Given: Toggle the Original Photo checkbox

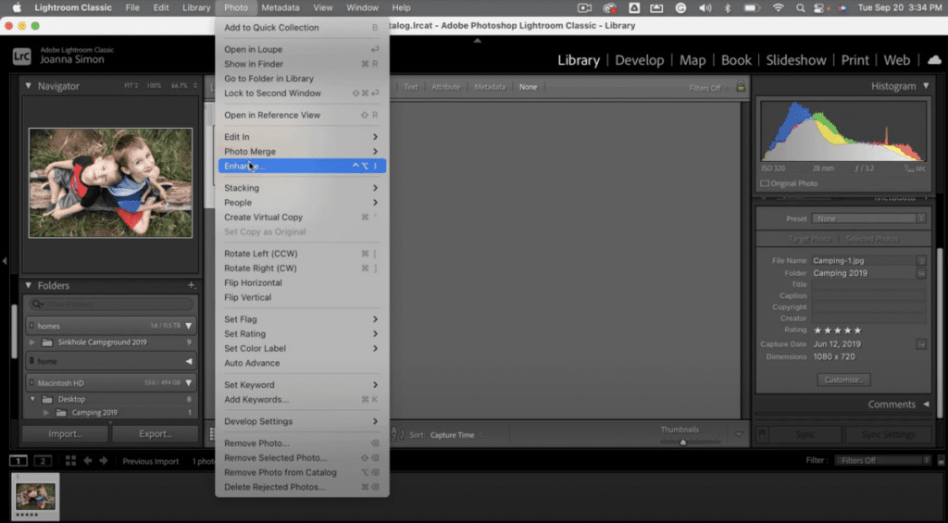Looking at the screenshot, I should (764, 183).
